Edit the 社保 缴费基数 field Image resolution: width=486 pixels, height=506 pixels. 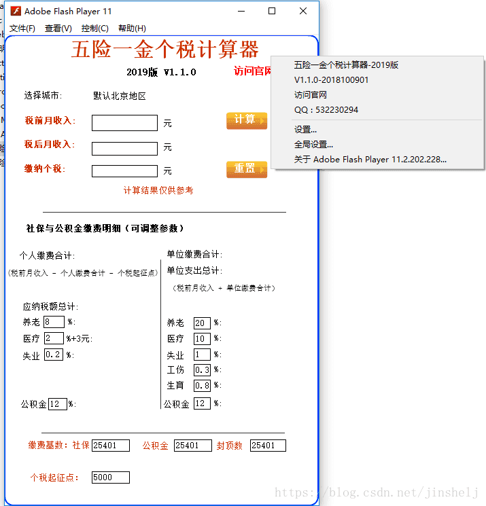point(111,446)
